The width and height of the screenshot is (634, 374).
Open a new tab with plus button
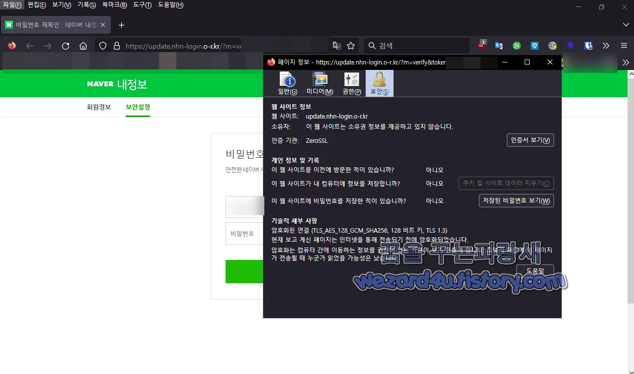click(121, 25)
